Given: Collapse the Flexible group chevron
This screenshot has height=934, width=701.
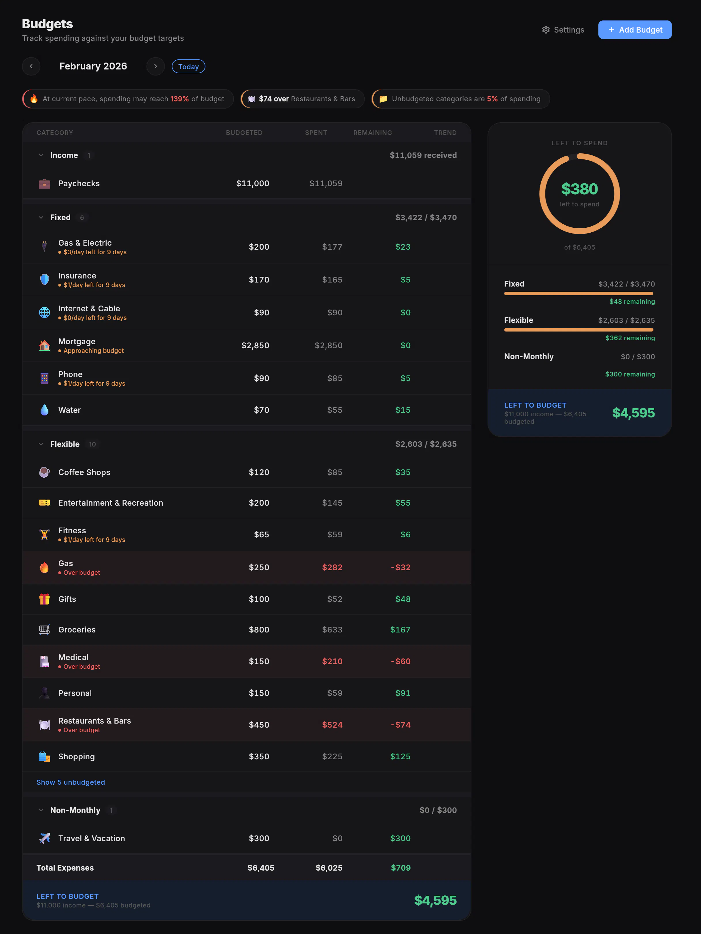Looking at the screenshot, I should (41, 444).
